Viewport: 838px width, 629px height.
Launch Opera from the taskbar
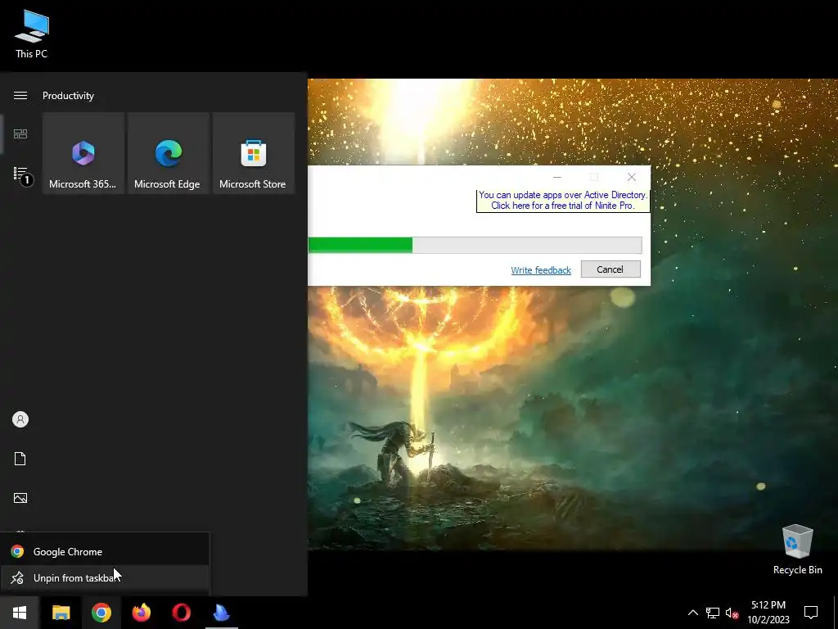pos(181,613)
